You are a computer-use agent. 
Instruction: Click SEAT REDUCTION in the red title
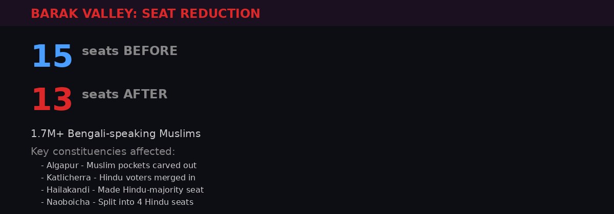(x=201, y=14)
